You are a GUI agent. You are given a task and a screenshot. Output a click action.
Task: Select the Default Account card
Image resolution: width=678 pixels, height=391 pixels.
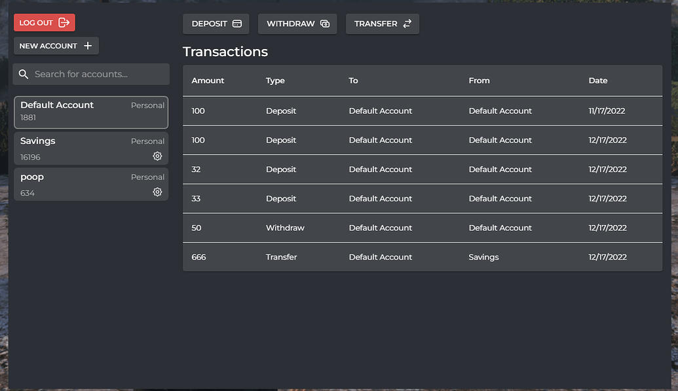point(91,112)
